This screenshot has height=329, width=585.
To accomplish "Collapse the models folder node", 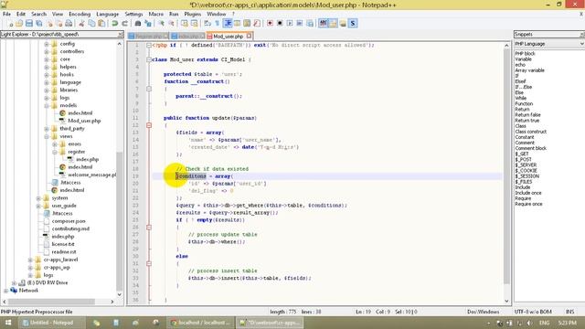I will [47, 106].
